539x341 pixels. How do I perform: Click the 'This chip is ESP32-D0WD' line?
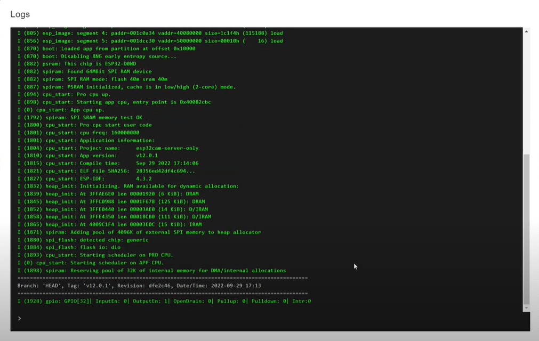point(77,63)
